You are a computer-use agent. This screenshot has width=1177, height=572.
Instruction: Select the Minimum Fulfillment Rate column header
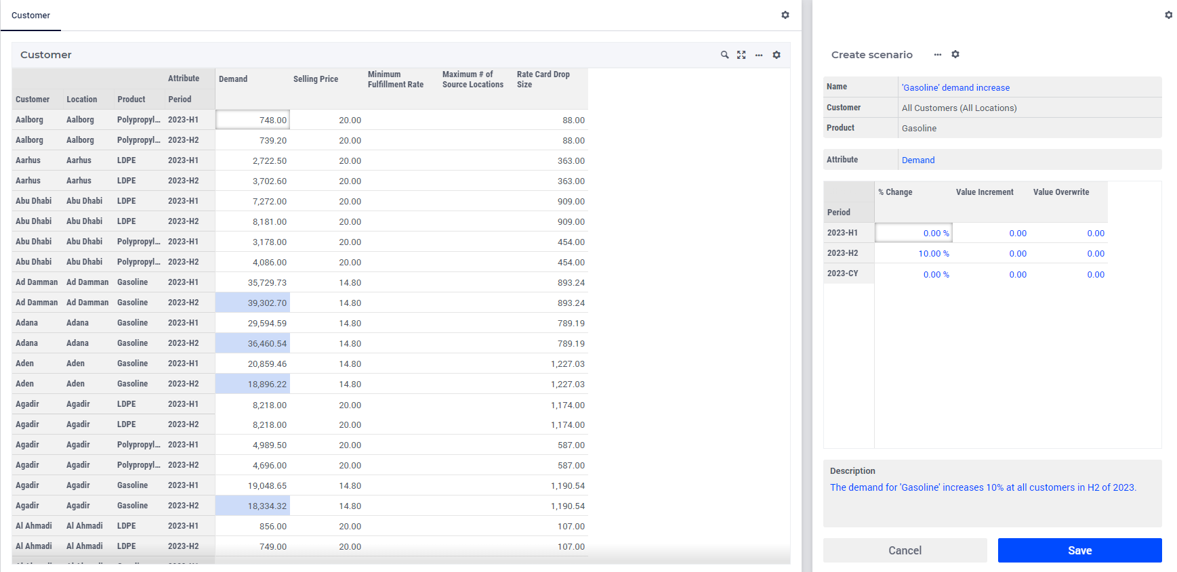401,79
